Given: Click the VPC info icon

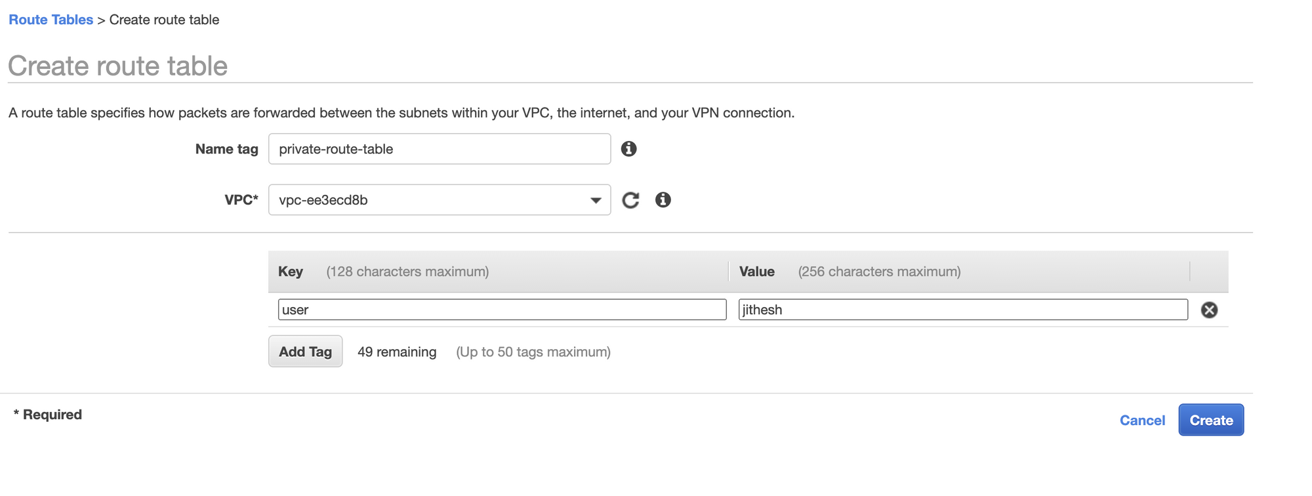Looking at the screenshot, I should pyautogui.click(x=663, y=200).
